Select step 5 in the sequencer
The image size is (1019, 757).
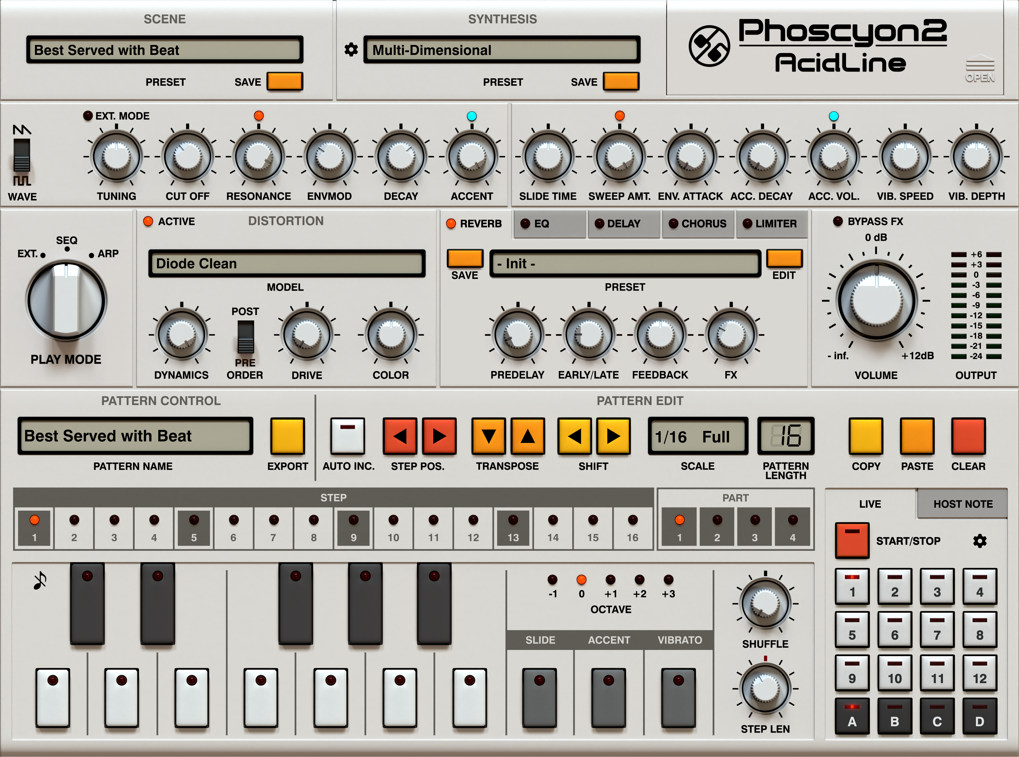pyautogui.click(x=194, y=528)
